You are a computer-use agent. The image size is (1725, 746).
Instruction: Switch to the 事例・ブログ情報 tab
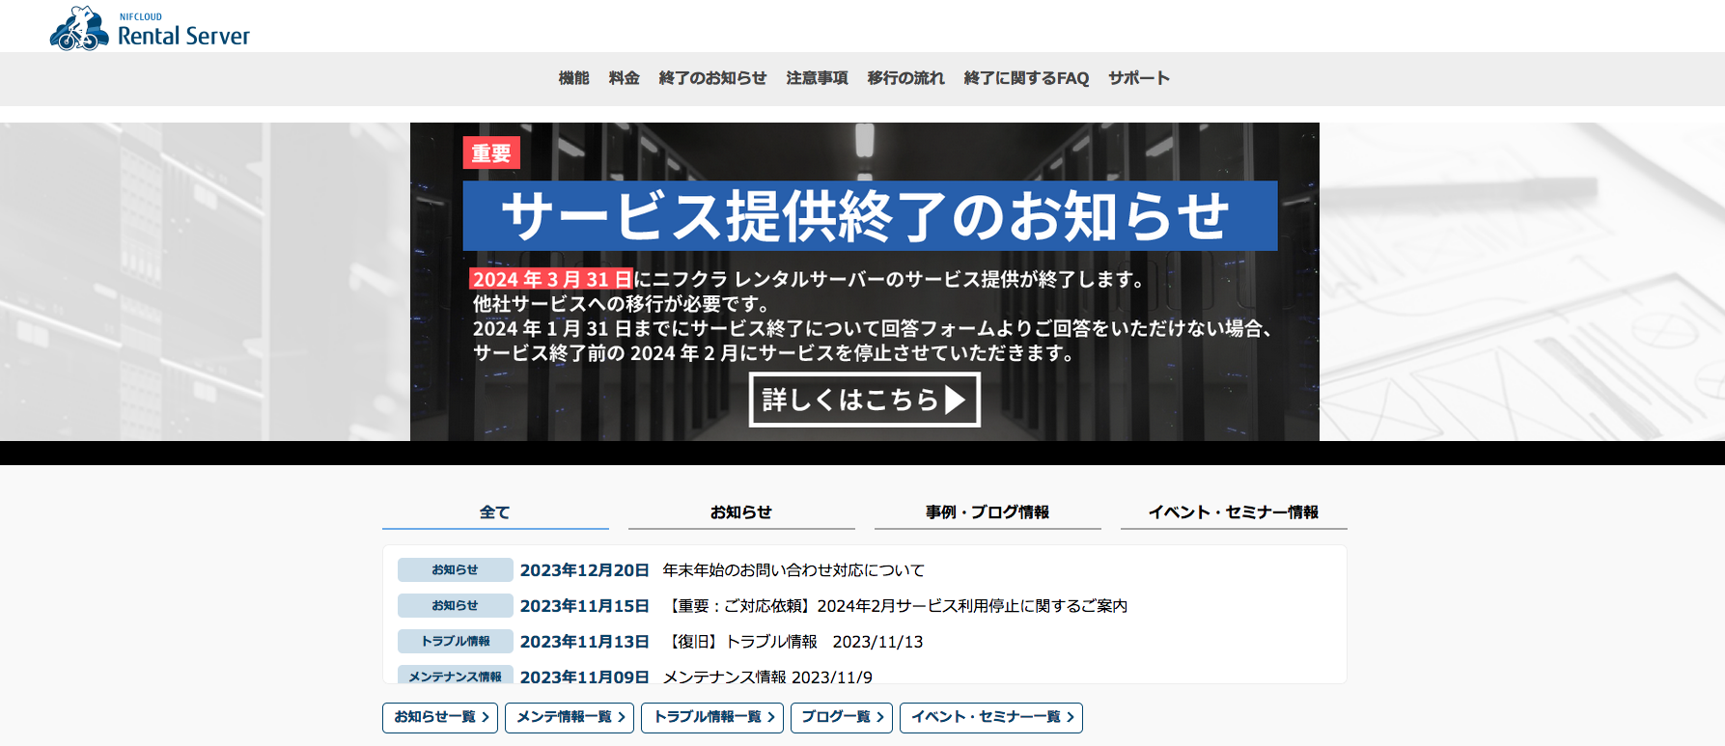(x=988, y=512)
